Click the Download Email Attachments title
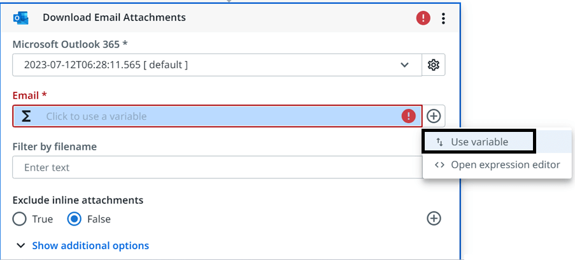 click(x=114, y=17)
